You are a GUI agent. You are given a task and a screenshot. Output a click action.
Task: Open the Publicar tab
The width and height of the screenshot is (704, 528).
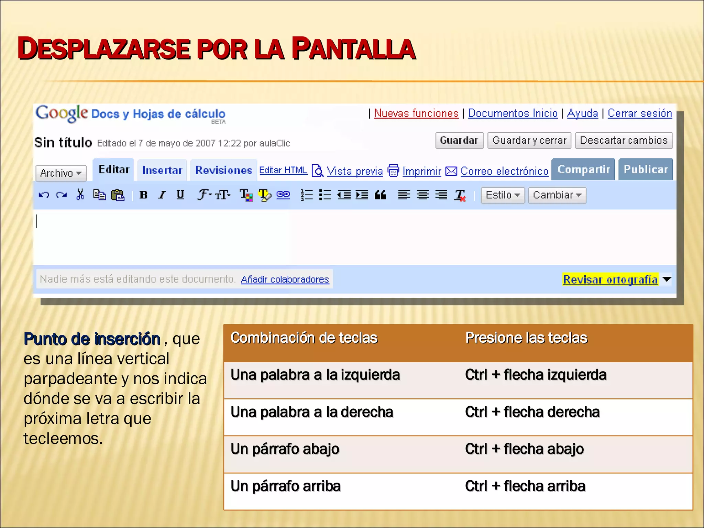[646, 169]
